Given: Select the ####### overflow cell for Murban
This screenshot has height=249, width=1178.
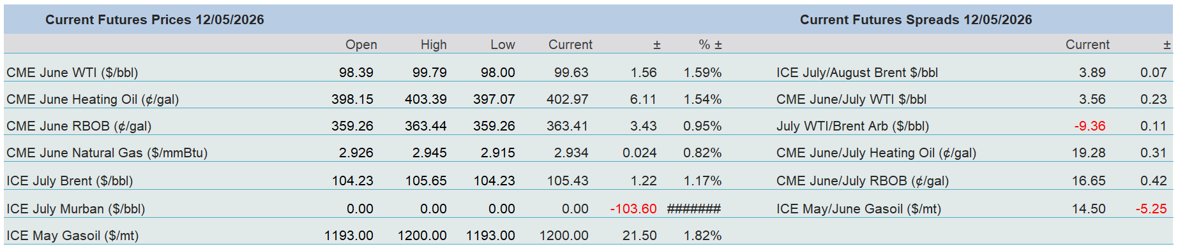Looking at the screenshot, I should [694, 209].
